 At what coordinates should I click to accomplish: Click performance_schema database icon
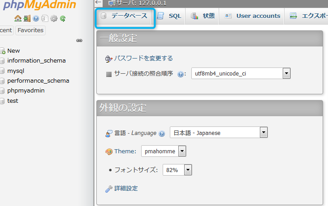[x=2, y=81]
